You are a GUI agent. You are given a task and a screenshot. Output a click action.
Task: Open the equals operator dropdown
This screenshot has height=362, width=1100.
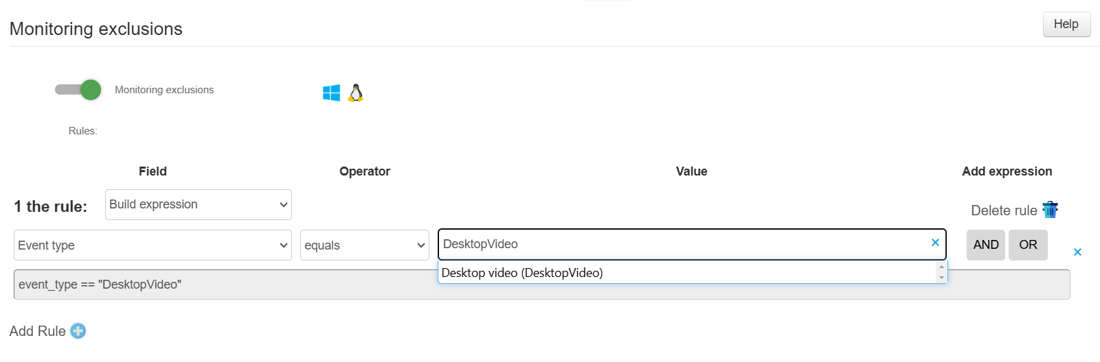point(364,245)
